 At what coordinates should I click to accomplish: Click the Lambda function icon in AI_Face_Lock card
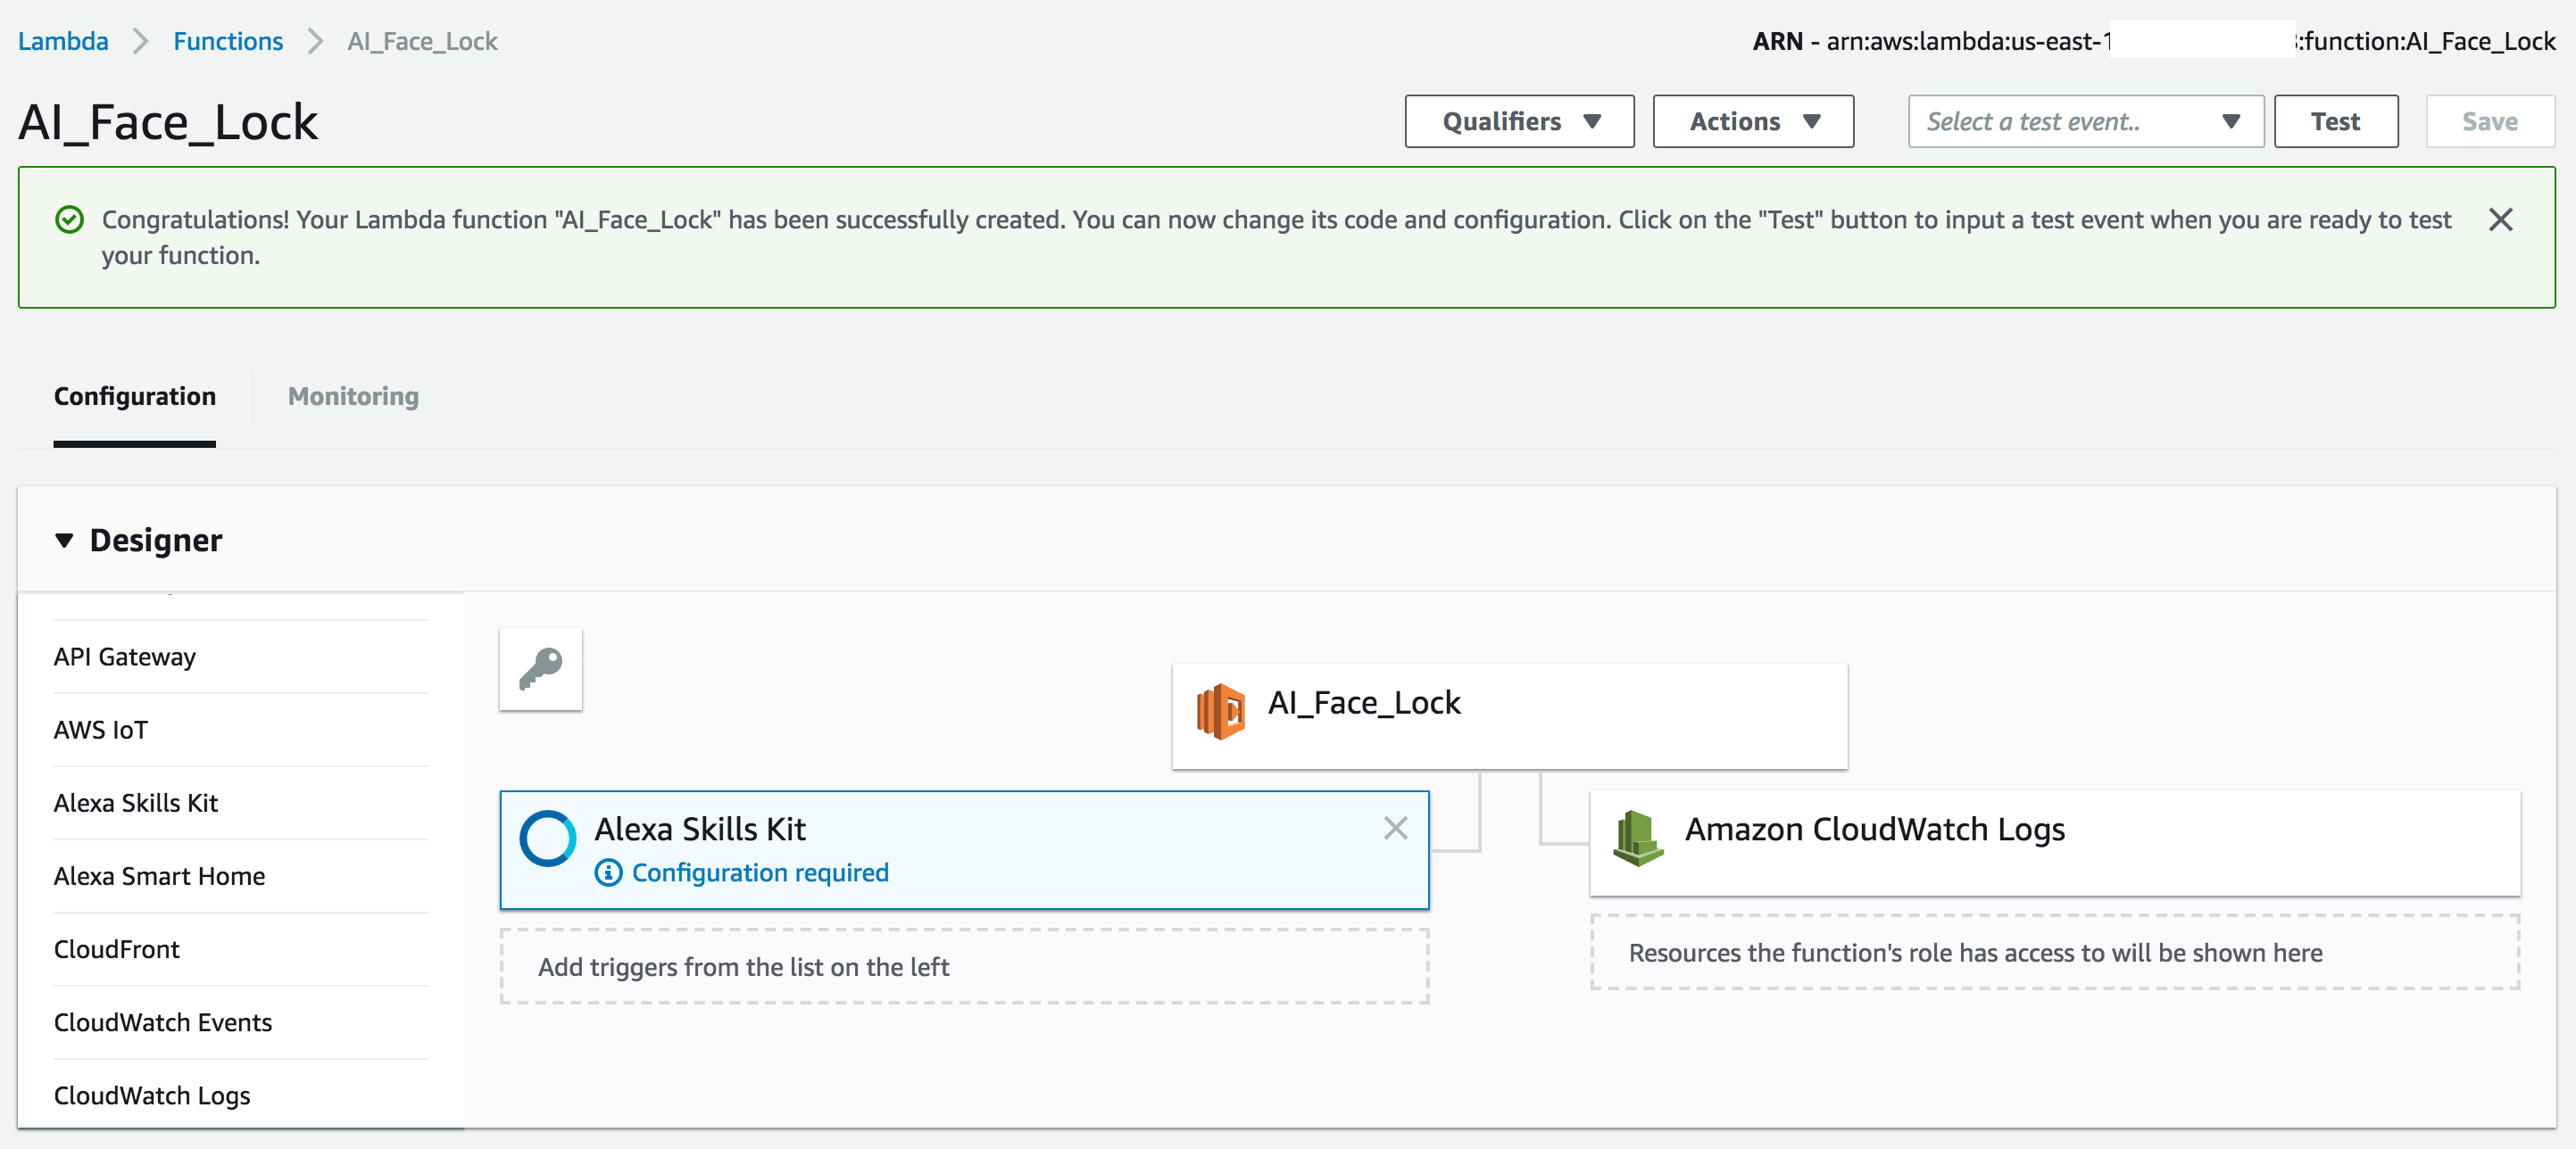click(1221, 710)
